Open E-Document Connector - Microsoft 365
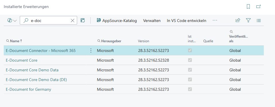Image resolution: width=275 pixels, height=107 pixels. tap(41, 51)
